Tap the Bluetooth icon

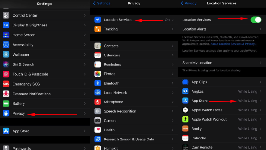coord(98,83)
